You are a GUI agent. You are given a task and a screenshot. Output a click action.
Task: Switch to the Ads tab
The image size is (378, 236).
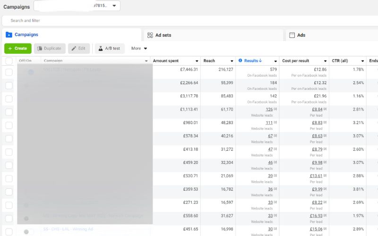pyautogui.click(x=301, y=35)
